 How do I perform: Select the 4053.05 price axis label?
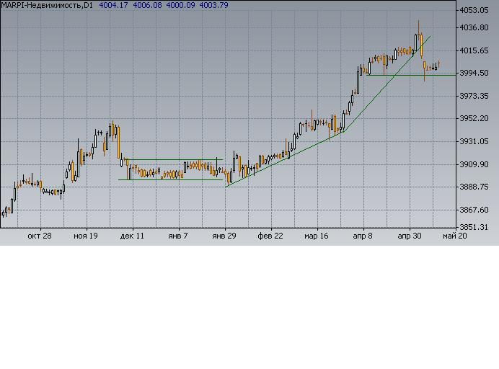pyautogui.click(x=475, y=10)
